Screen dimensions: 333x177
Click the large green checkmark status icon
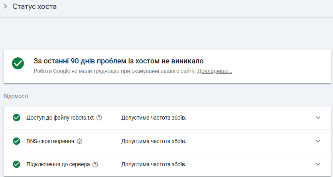18,63
